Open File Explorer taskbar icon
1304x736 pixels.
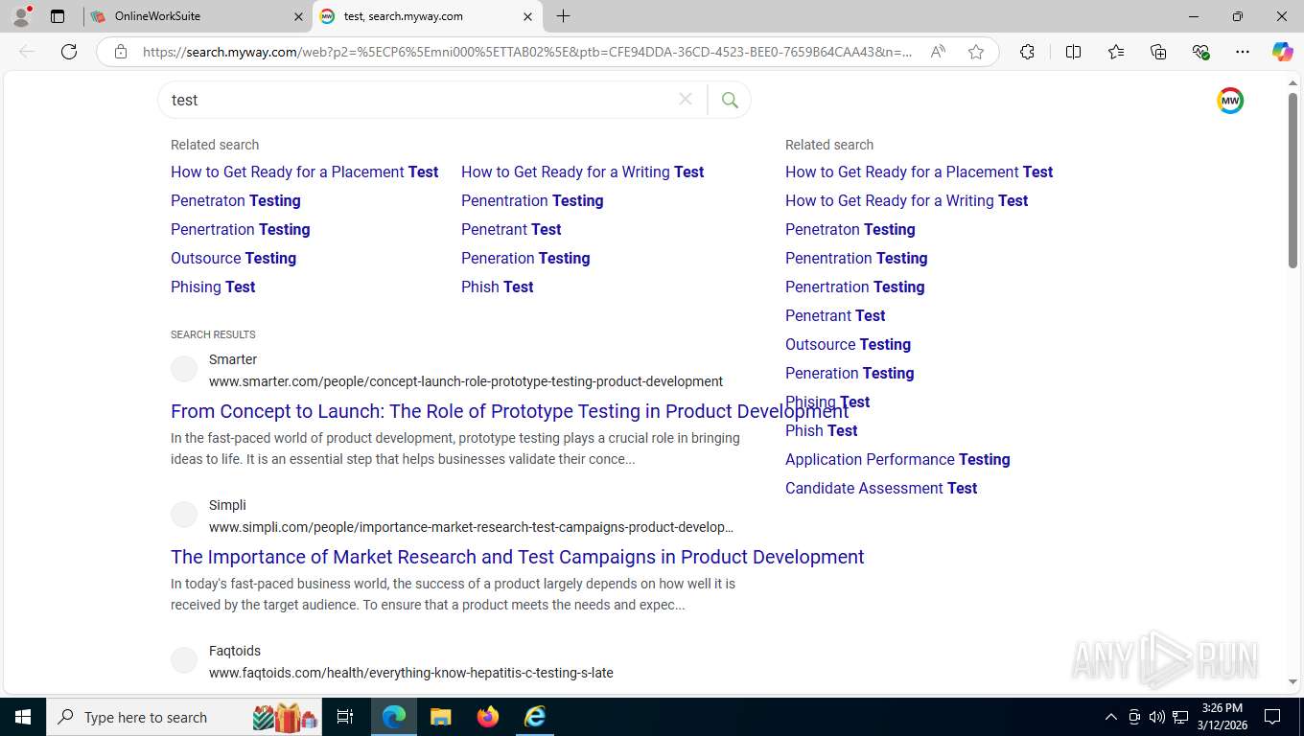tap(440, 717)
